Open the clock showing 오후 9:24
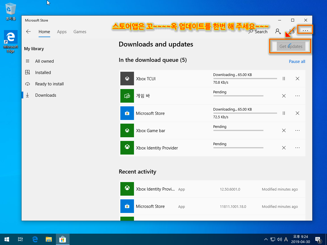The width and height of the screenshot is (327, 245). [x=301, y=239]
